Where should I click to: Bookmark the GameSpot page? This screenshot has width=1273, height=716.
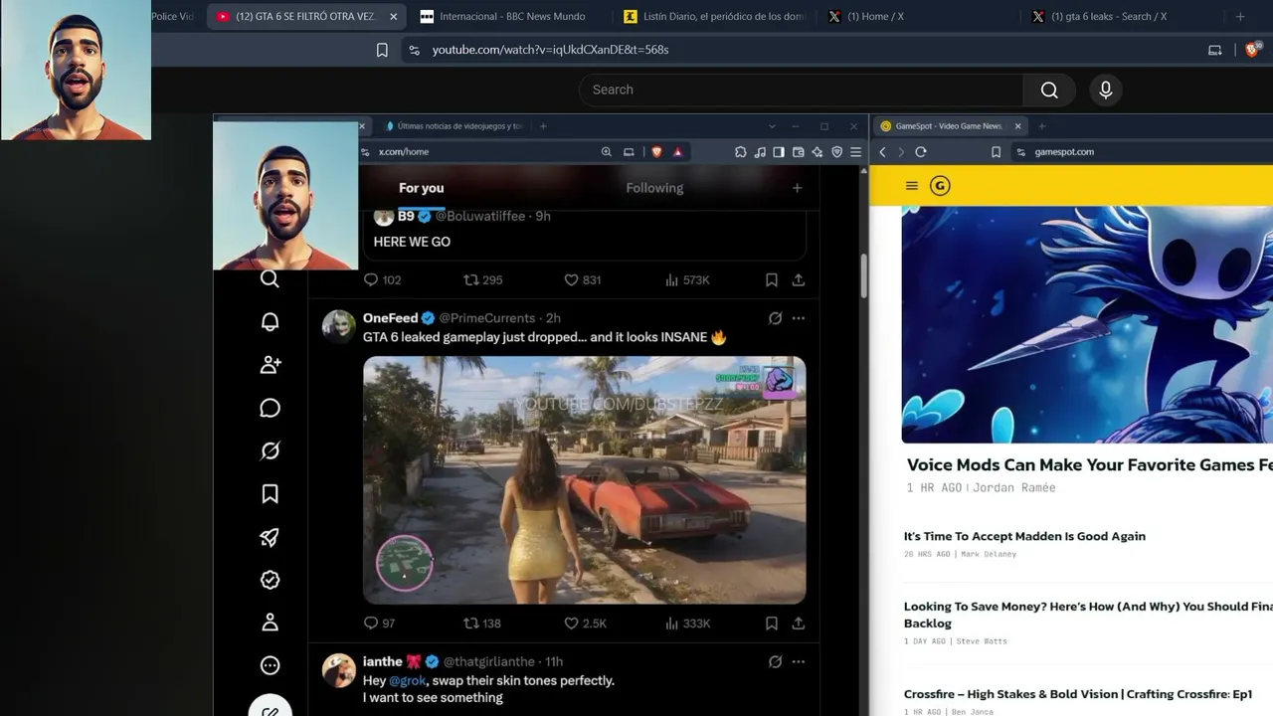coord(996,152)
